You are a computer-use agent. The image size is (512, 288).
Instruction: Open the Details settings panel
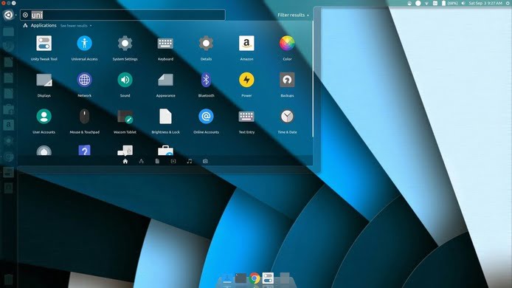pyautogui.click(x=206, y=44)
